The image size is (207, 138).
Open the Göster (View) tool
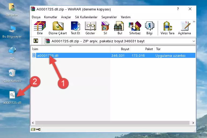[90, 28]
